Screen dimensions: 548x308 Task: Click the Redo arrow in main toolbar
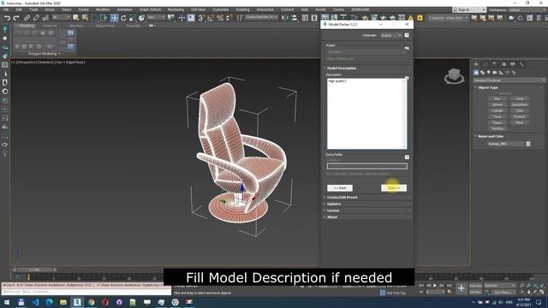tap(16, 18)
